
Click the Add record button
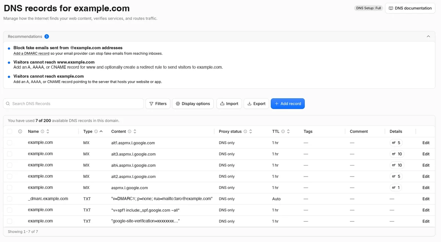(288, 104)
